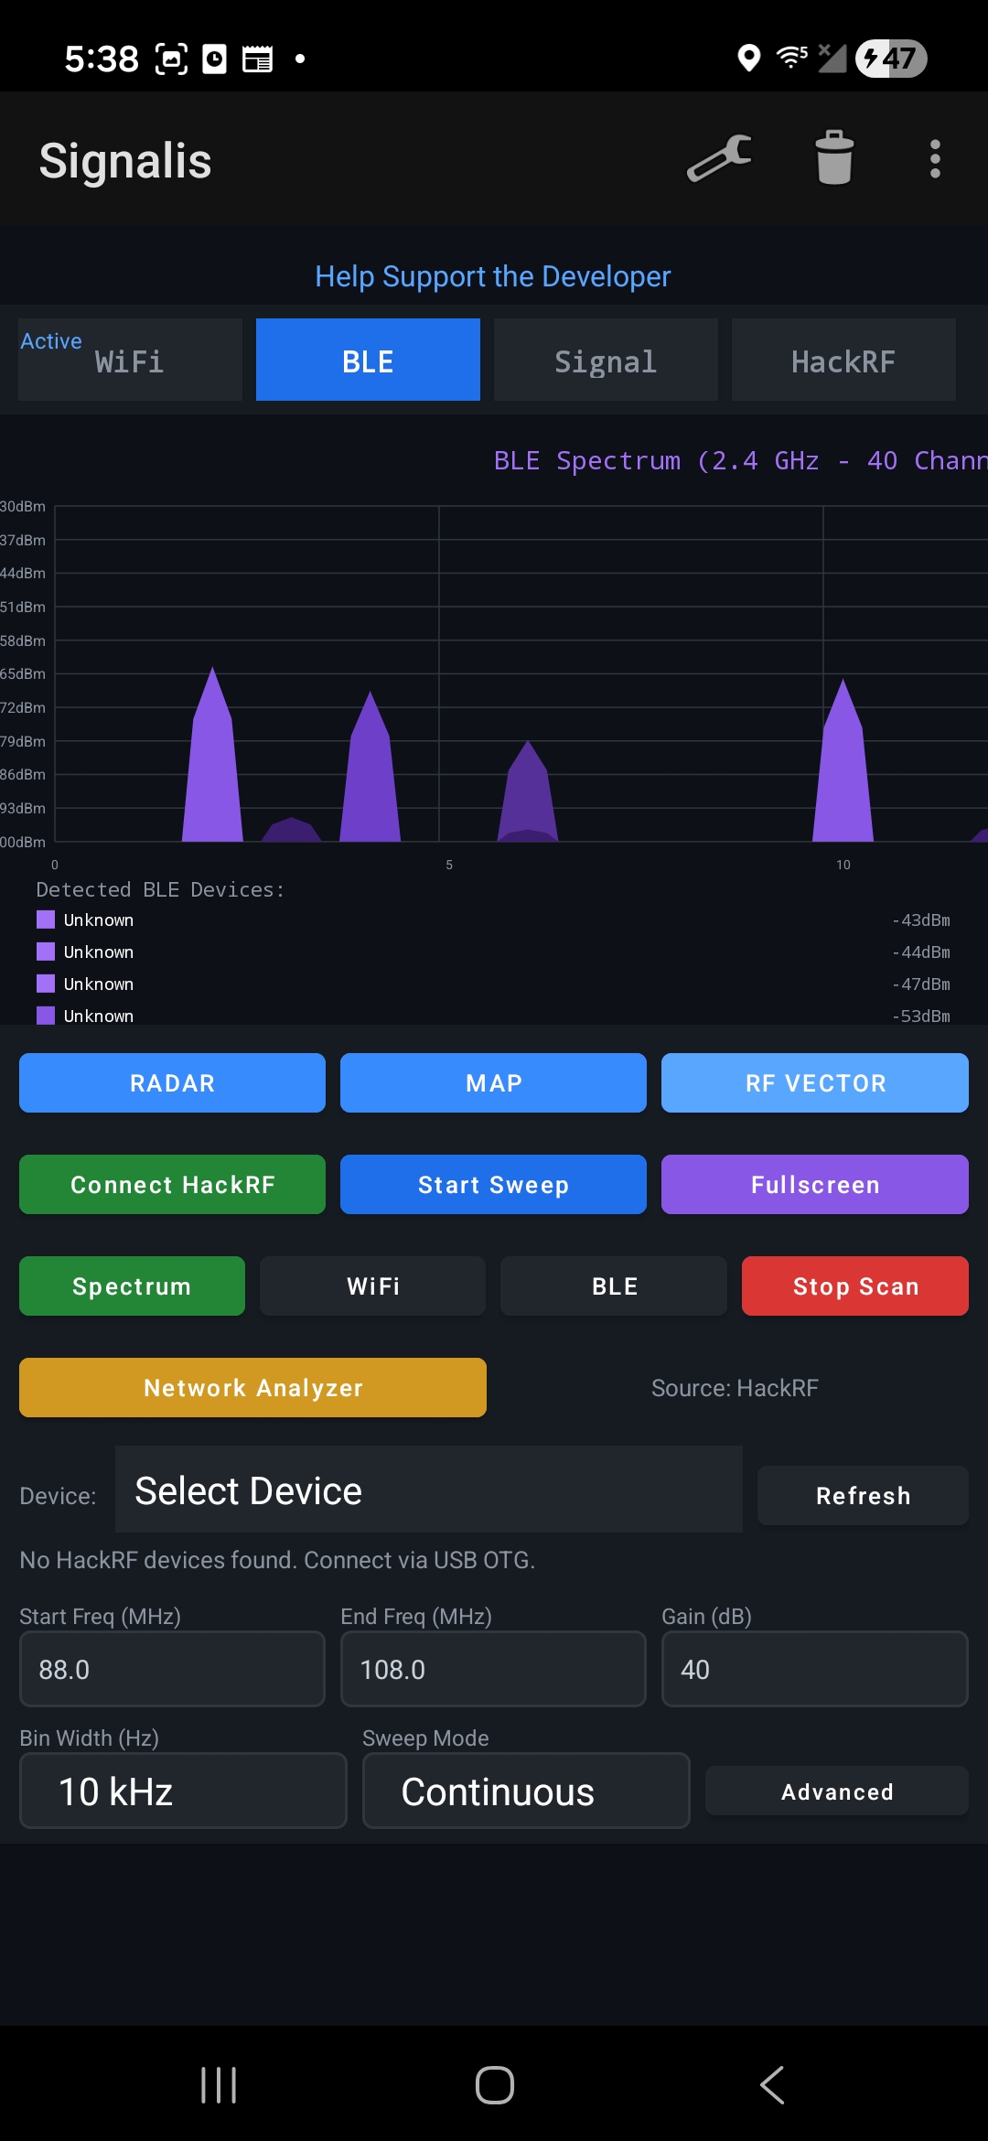Viewport: 988px width, 2141px height.
Task: Tap the Signalis app title
Action: (x=125, y=161)
